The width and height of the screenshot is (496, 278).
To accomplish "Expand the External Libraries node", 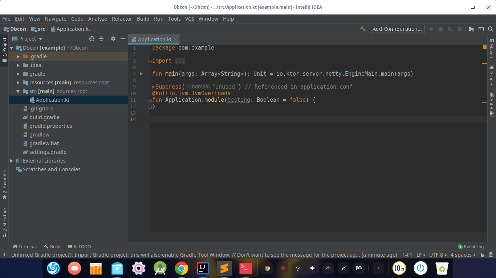I will coord(11,160).
